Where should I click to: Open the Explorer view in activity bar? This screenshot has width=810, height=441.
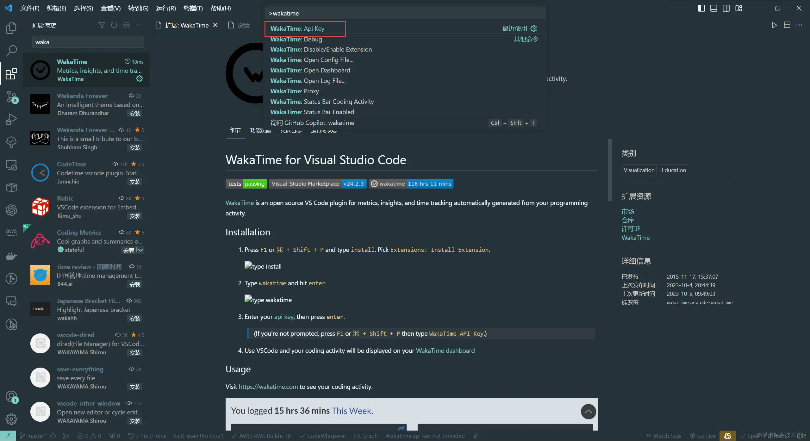point(11,28)
